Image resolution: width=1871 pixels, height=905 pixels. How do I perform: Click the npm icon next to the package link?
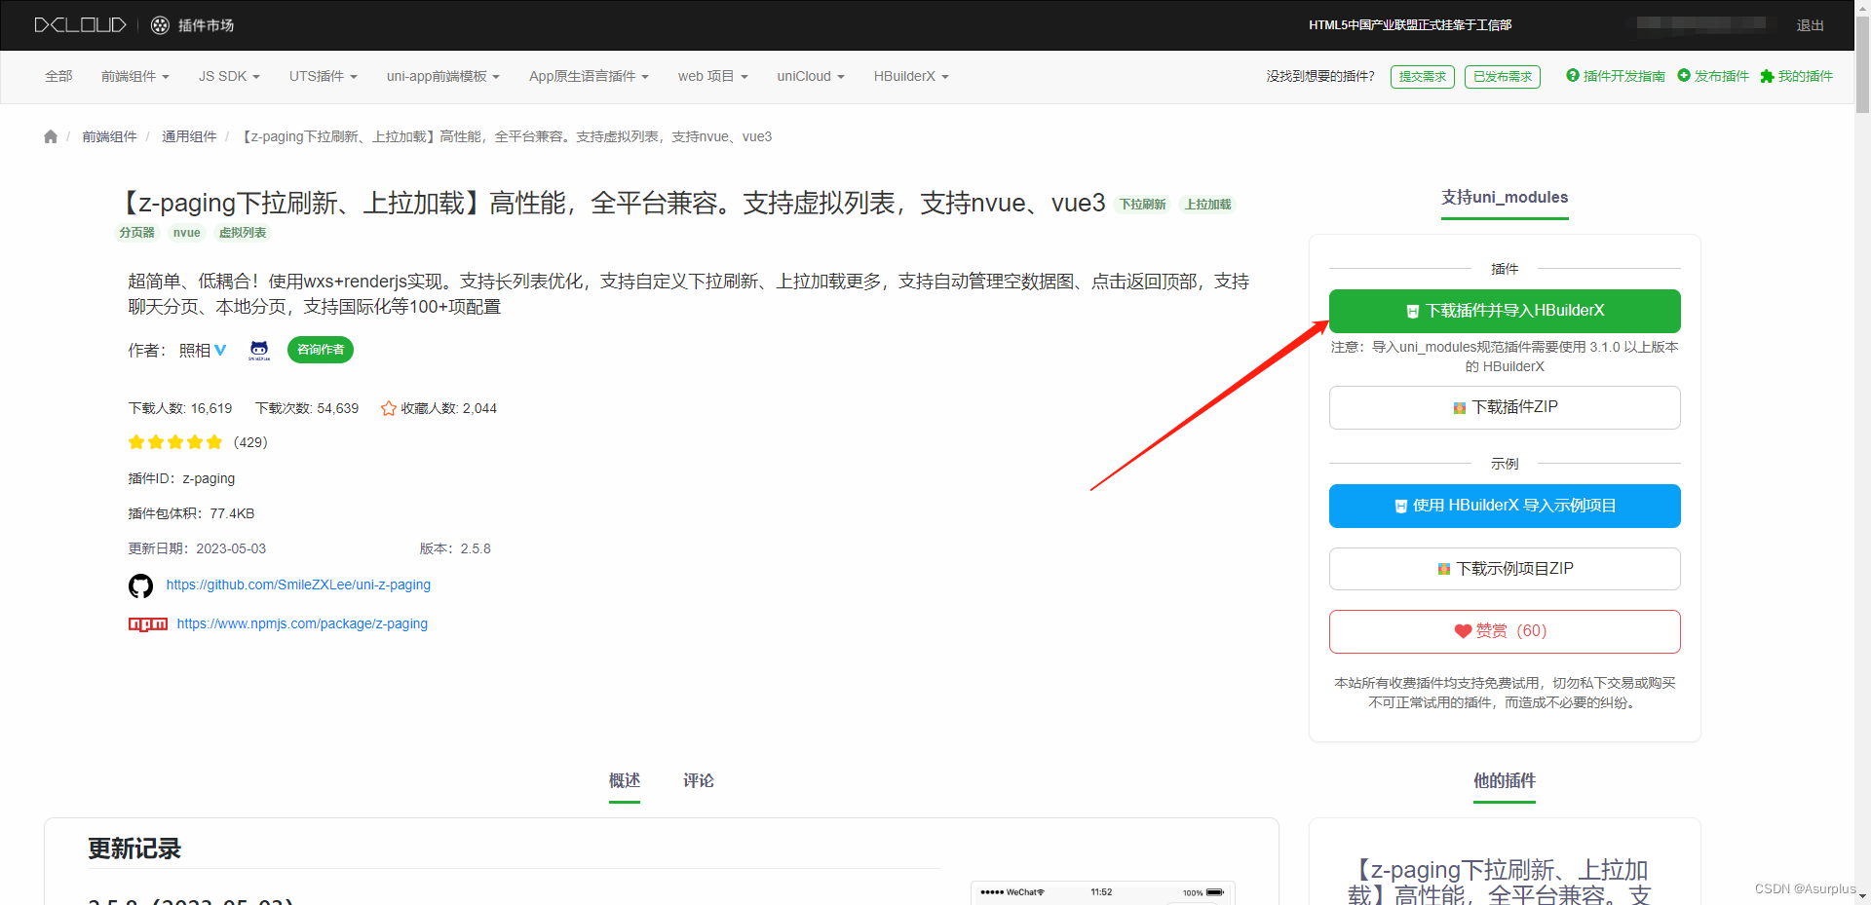[147, 624]
